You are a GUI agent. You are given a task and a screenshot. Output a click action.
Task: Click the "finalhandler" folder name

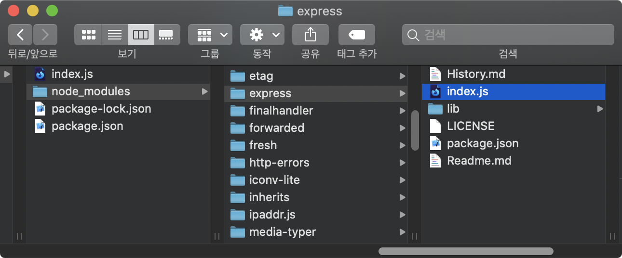[281, 111]
